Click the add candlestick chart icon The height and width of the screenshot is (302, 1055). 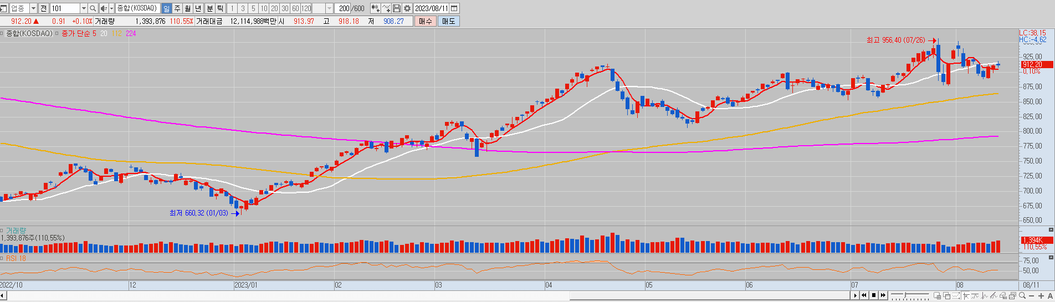point(376,8)
